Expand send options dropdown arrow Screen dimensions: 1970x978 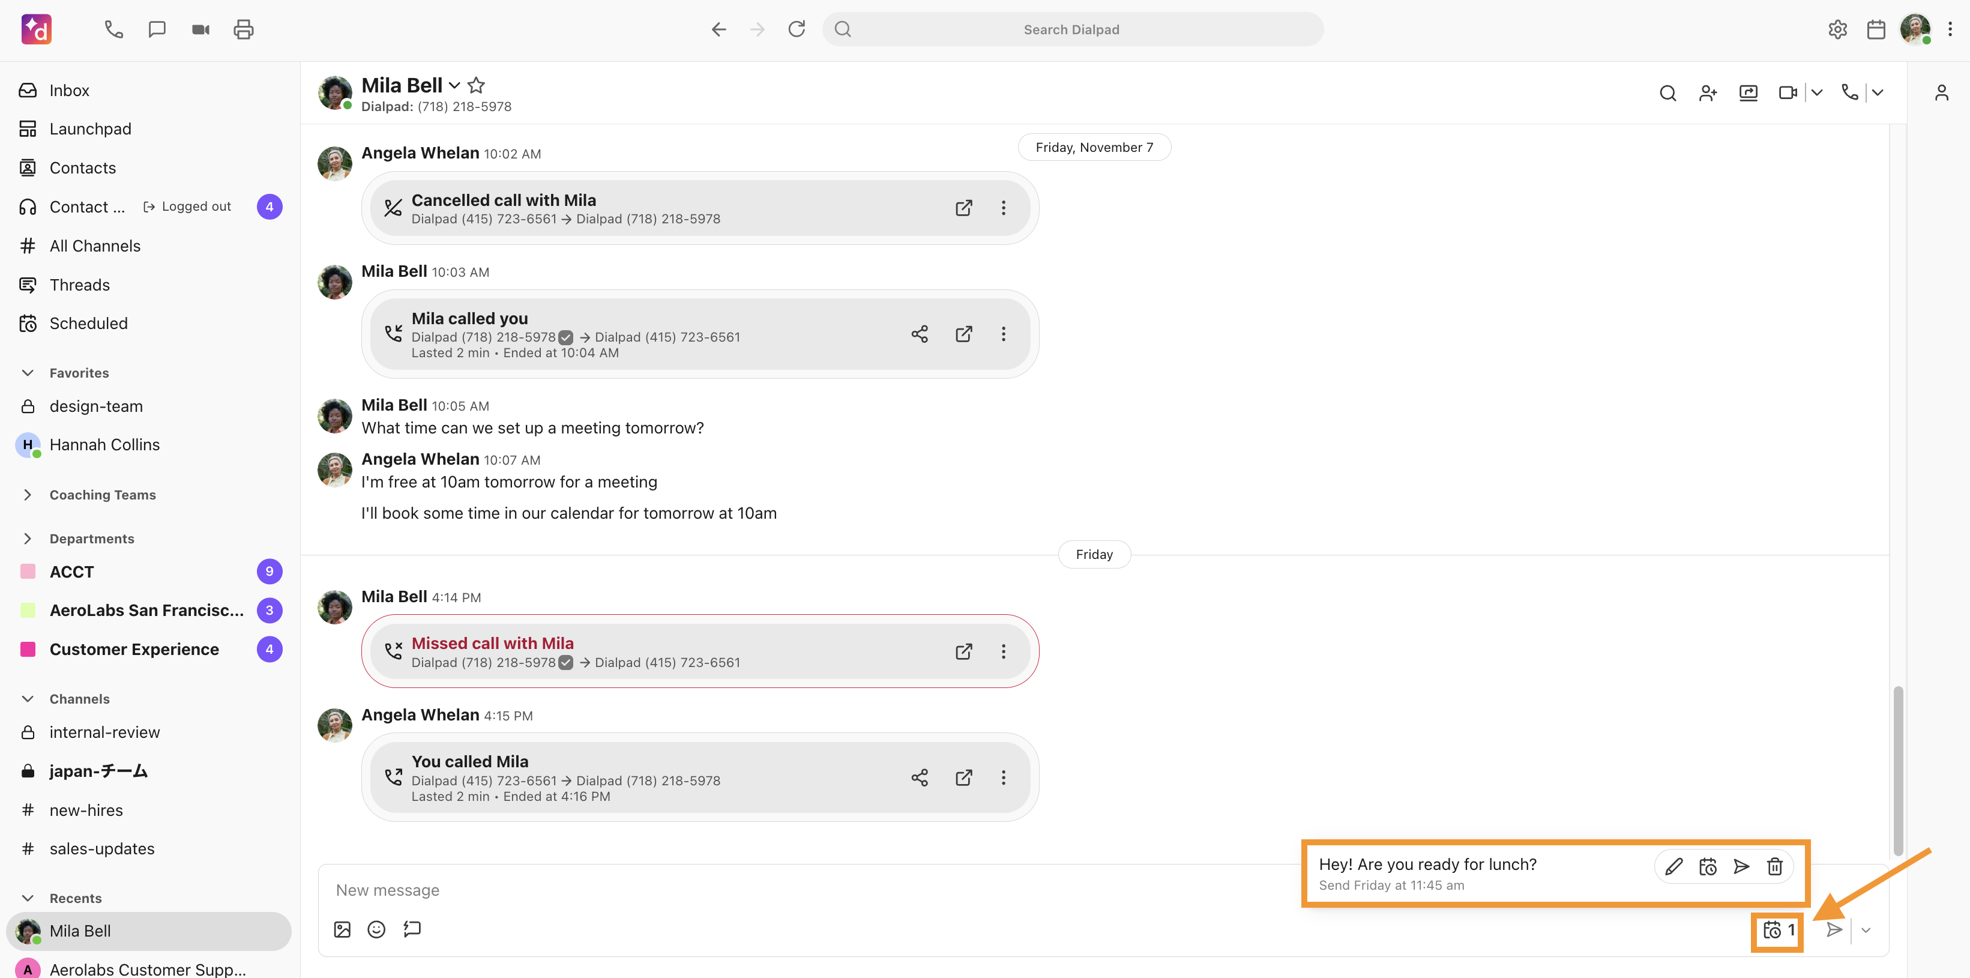(x=1866, y=931)
